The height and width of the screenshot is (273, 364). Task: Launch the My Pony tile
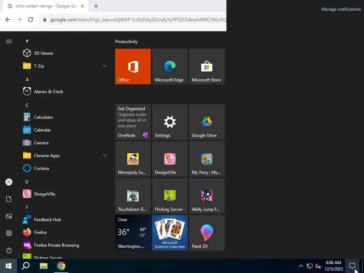207,159
